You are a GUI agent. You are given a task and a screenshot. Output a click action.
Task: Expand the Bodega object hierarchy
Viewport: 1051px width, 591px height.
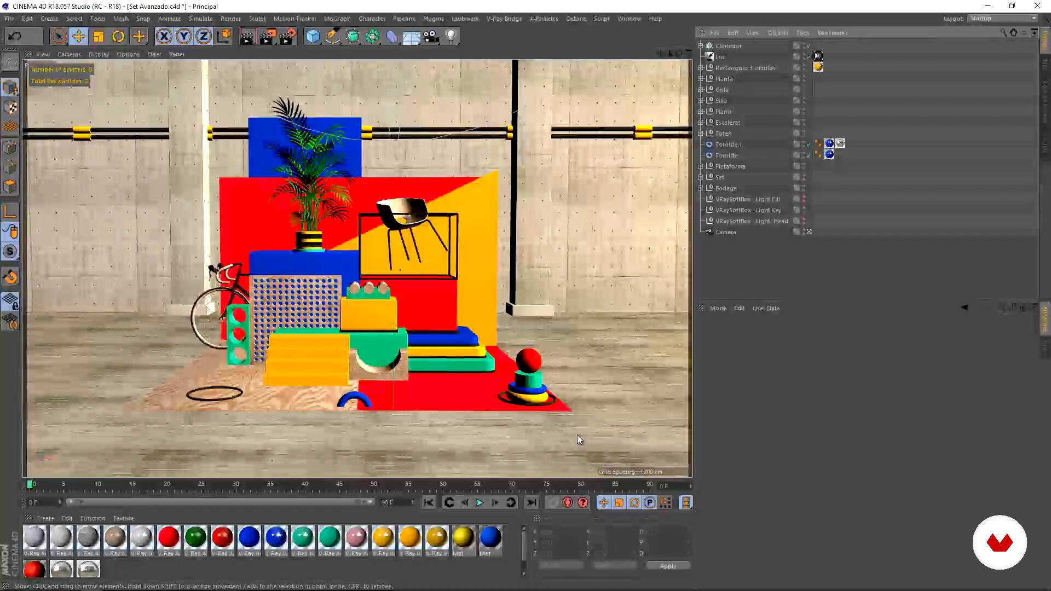pos(701,188)
